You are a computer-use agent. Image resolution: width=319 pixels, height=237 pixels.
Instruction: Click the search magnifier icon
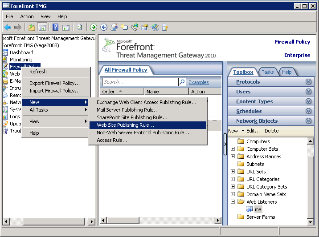point(182,82)
